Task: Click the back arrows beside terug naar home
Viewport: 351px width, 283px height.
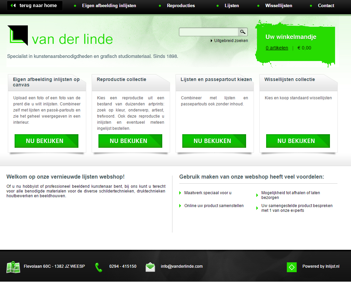Action: (13, 6)
